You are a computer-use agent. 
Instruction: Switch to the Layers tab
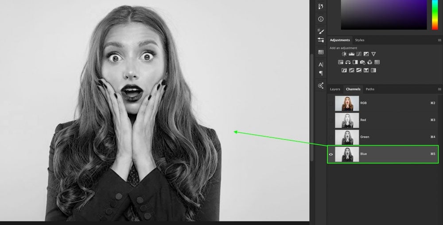coord(335,89)
